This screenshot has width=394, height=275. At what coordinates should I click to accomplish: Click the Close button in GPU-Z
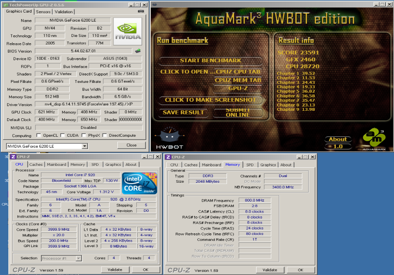coord(132,145)
